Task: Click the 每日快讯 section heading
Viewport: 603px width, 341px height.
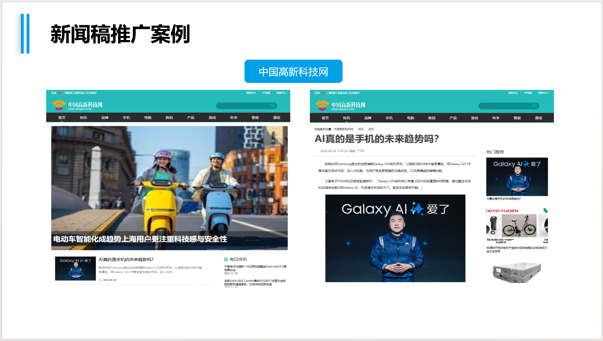Action: click(238, 259)
